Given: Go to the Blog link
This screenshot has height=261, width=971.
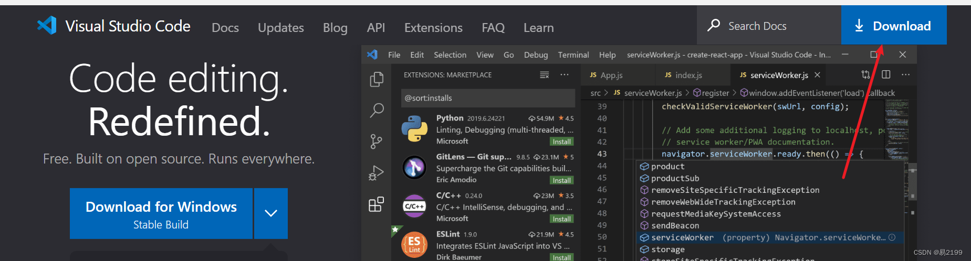Looking at the screenshot, I should 335,28.
